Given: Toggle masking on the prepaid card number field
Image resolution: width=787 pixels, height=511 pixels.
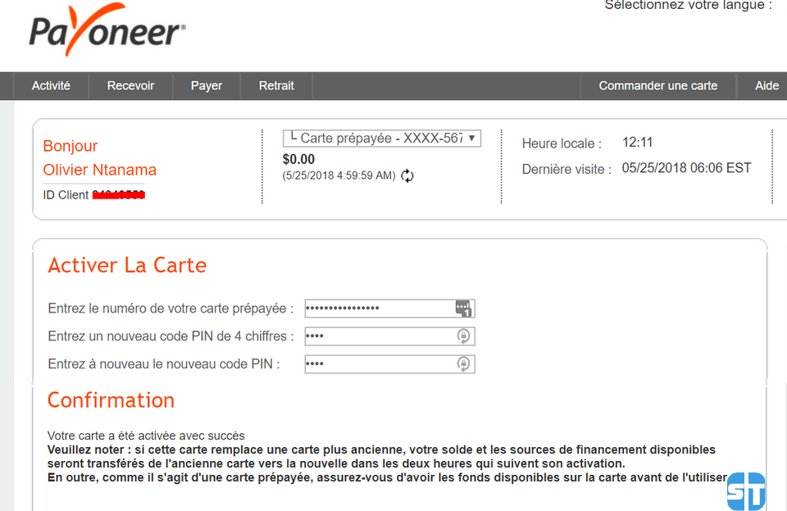Looking at the screenshot, I should (x=463, y=308).
